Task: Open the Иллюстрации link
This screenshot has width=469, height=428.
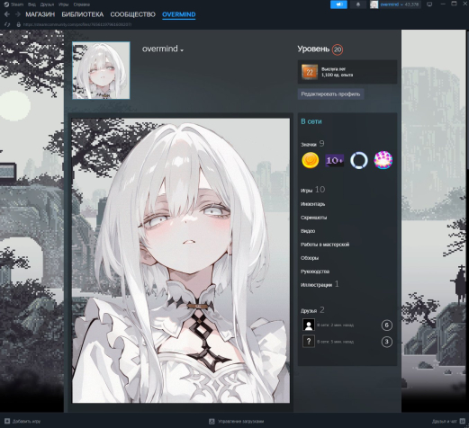Action: pos(320,284)
